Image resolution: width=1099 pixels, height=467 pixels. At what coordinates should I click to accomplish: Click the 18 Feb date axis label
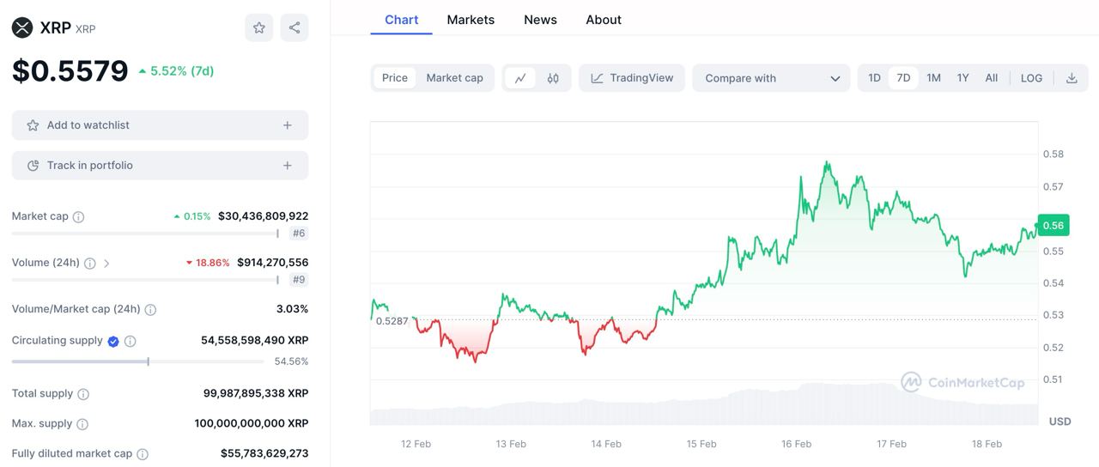(987, 444)
